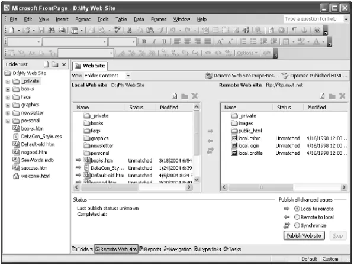The height and width of the screenshot is (266, 354).
Task: Click the Align Left icon
Action: tap(177, 41)
